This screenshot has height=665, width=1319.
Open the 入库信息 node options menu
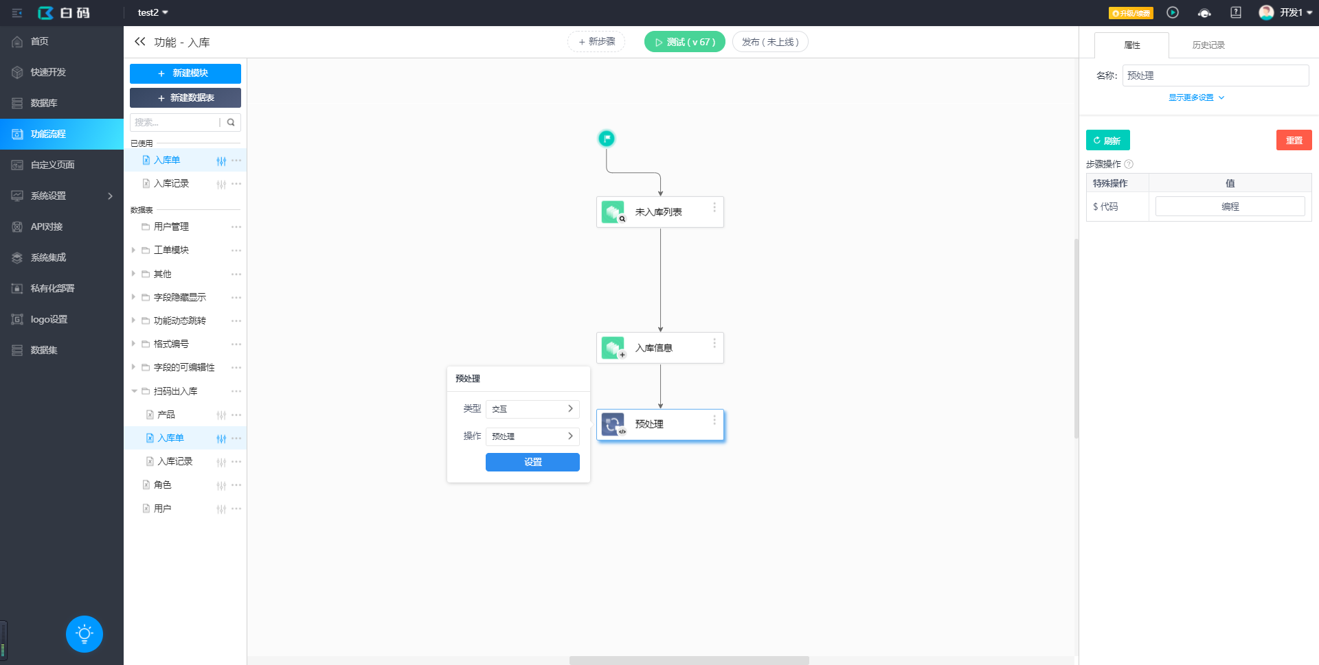pyautogui.click(x=714, y=343)
